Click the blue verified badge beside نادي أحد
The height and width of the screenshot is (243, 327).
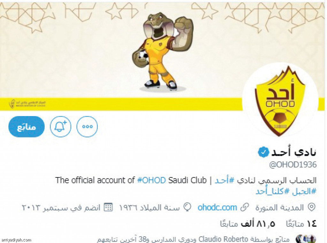coord(263,152)
